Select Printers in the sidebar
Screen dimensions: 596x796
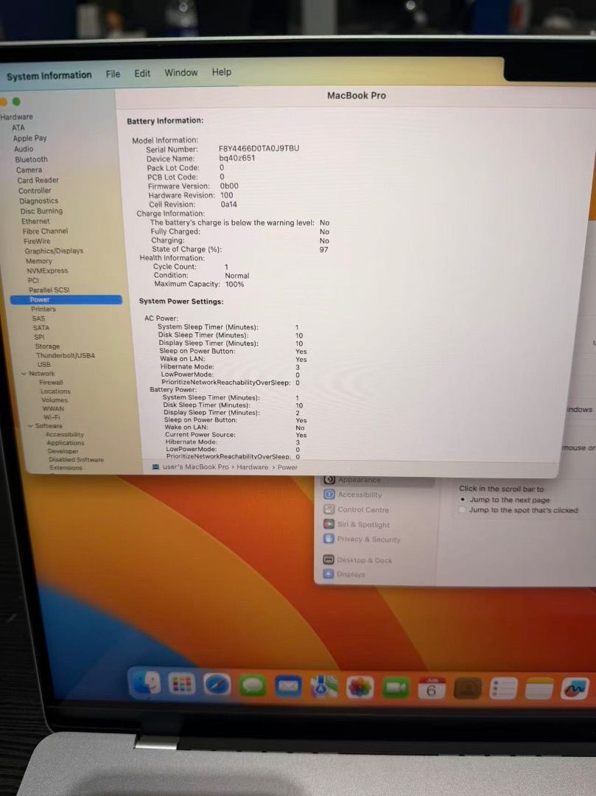tap(43, 309)
